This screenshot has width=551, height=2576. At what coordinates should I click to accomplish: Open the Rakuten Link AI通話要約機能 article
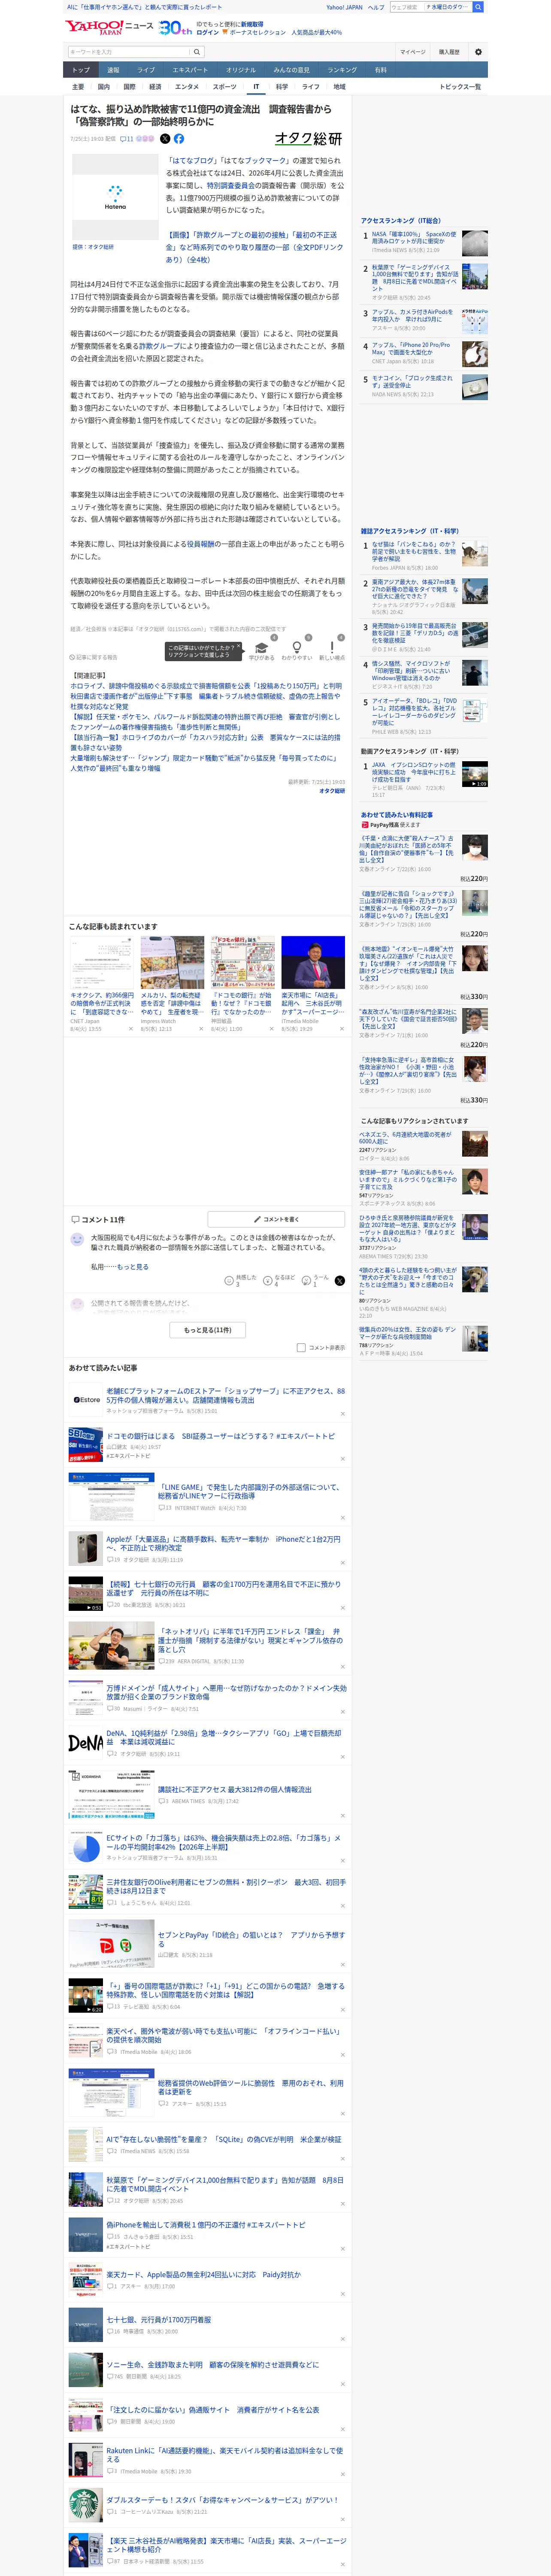(225, 2455)
